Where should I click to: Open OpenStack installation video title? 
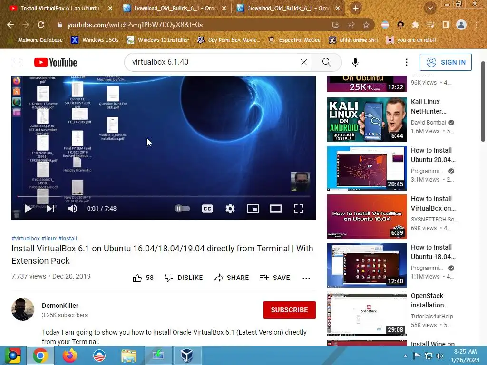(x=429, y=300)
